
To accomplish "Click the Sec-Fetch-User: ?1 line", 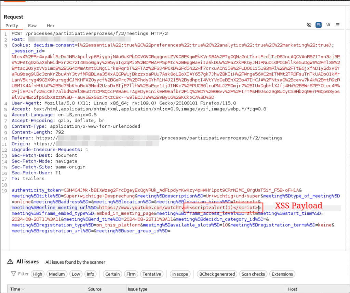I will coord(36,172).
